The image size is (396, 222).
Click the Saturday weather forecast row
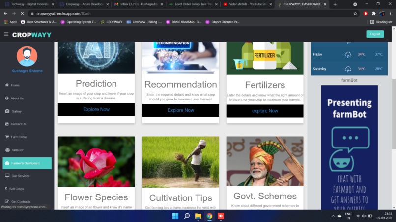349,69
